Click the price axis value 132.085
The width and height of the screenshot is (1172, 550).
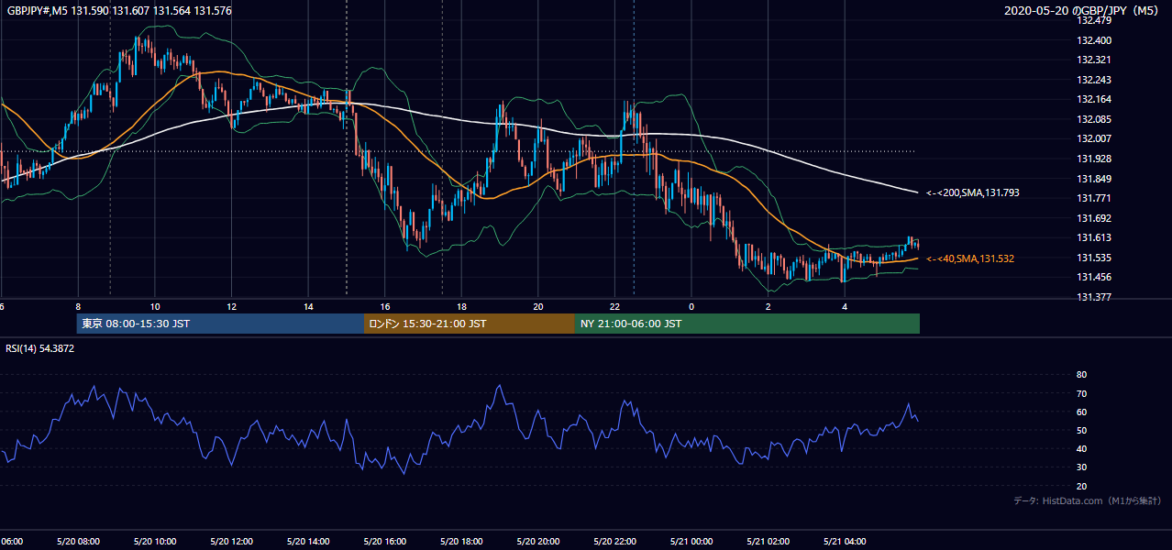click(1093, 119)
